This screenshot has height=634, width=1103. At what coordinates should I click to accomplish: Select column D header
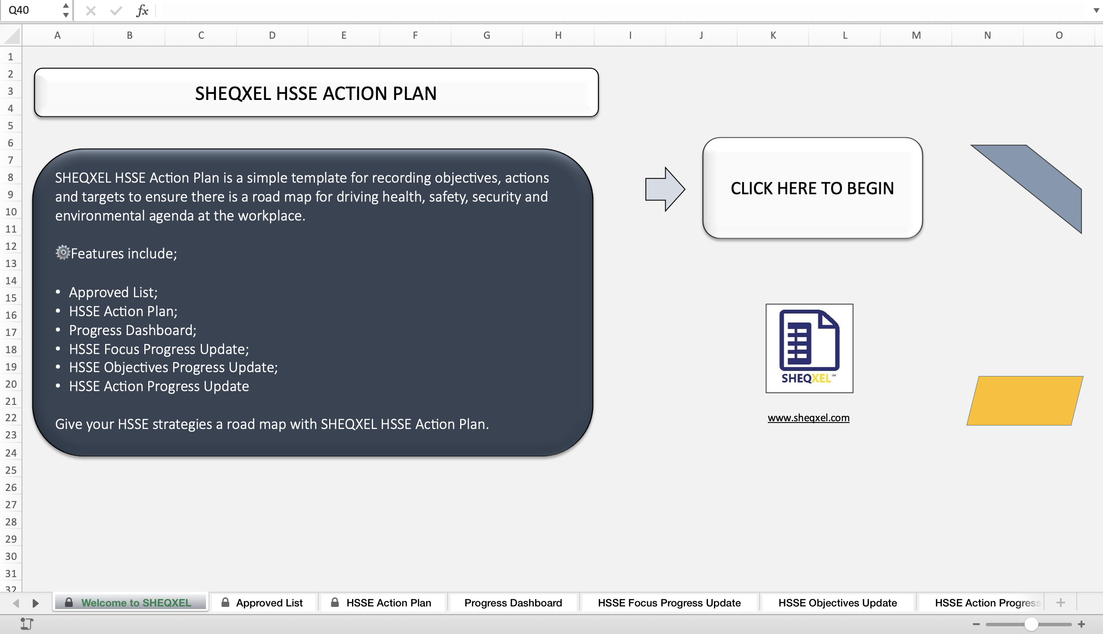(272, 35)
